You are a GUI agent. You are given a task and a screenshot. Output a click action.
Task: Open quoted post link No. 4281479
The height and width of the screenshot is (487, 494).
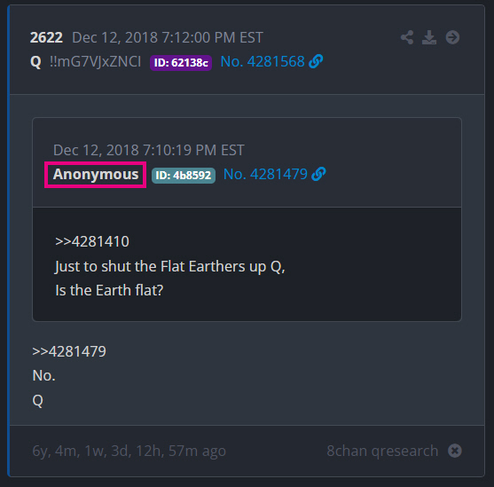(265, 175)
